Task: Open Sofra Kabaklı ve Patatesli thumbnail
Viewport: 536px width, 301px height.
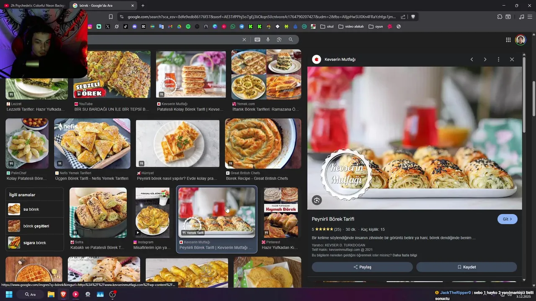Action: click(x=98, y=213)
